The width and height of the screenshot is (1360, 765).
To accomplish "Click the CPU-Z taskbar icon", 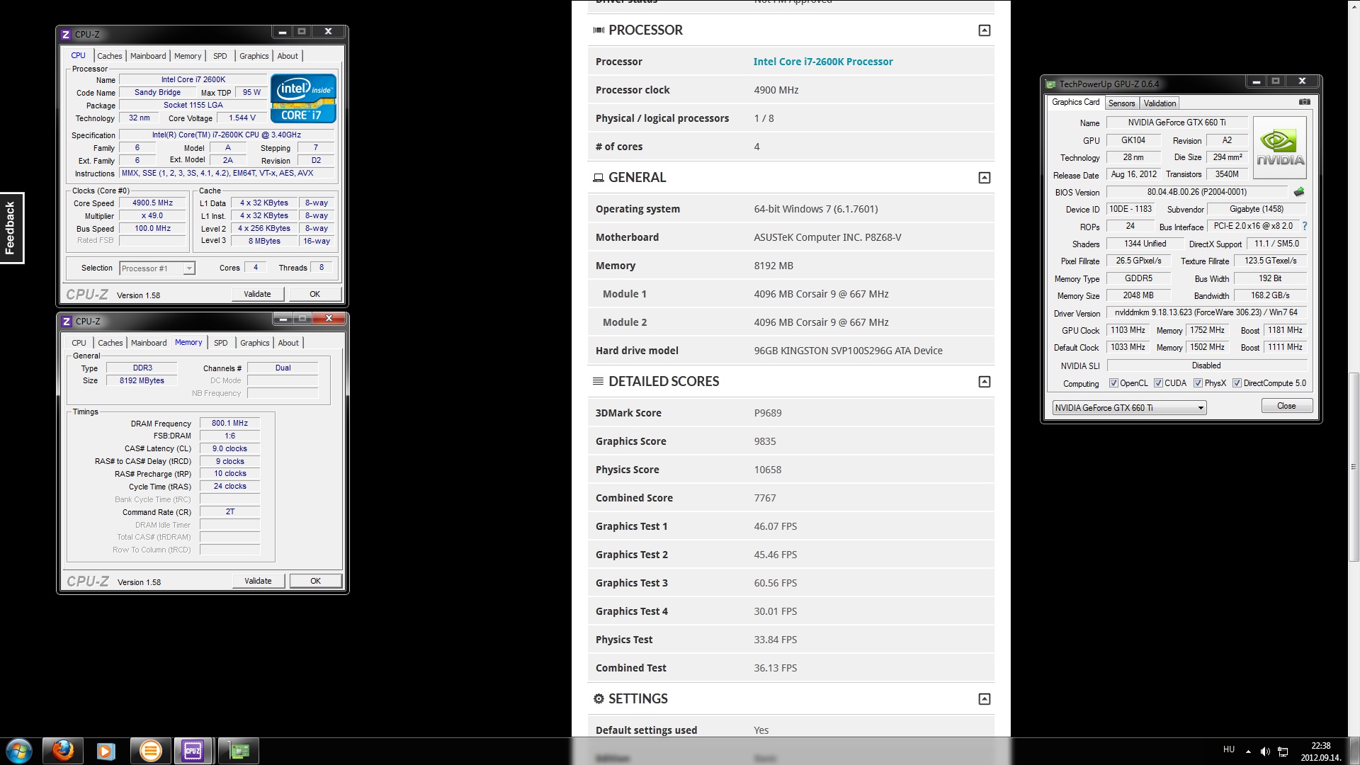I will (193, 750).
